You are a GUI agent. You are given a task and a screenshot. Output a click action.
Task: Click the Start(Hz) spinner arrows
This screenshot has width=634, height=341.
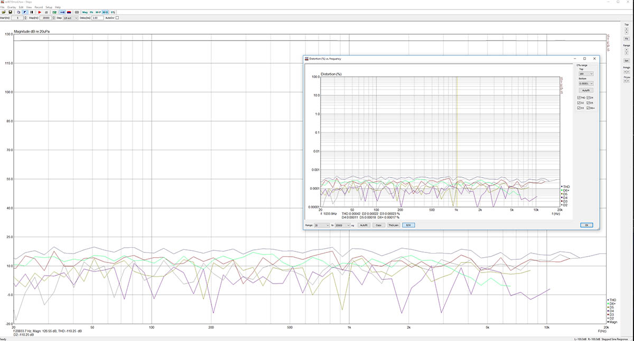[25, 18]
